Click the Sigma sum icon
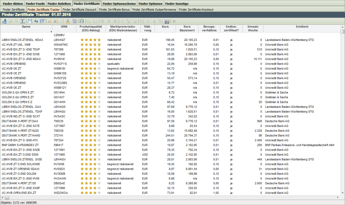 tap(148, 21)
